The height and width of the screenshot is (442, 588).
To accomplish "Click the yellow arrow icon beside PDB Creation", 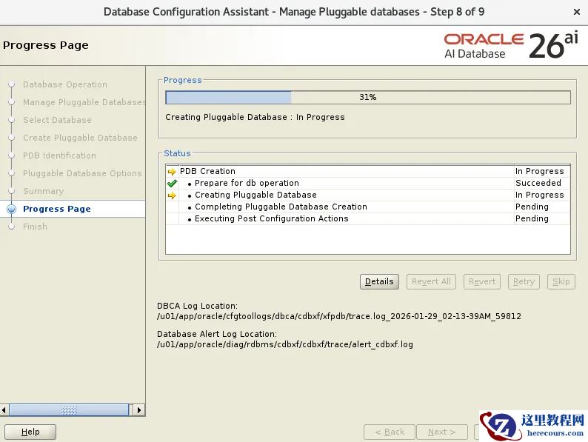I will [x=172, y=172].
